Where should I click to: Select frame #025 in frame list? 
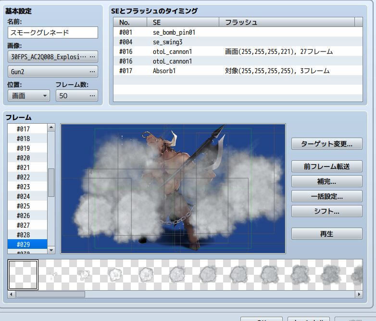pyautogui.click(x=27, y=206)
